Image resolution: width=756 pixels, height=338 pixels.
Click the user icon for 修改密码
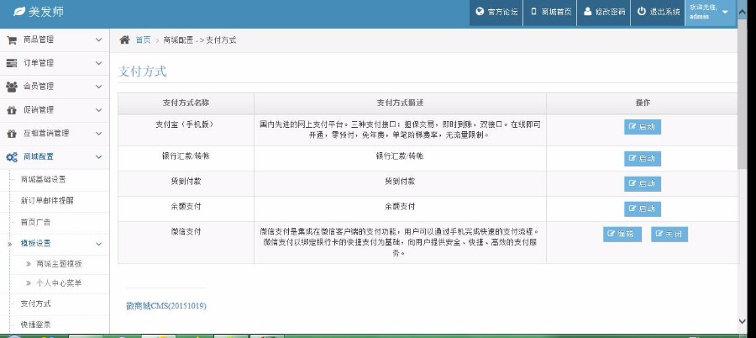587,12
